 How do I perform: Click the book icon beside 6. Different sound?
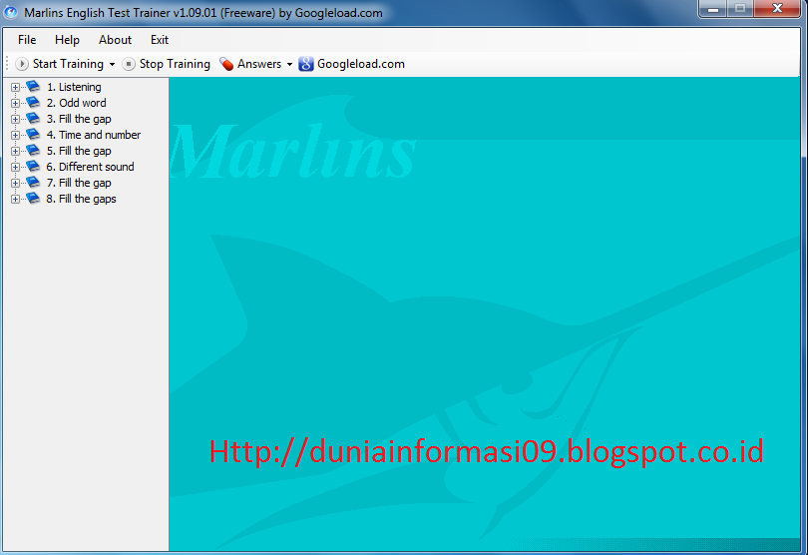click(33, 166)
